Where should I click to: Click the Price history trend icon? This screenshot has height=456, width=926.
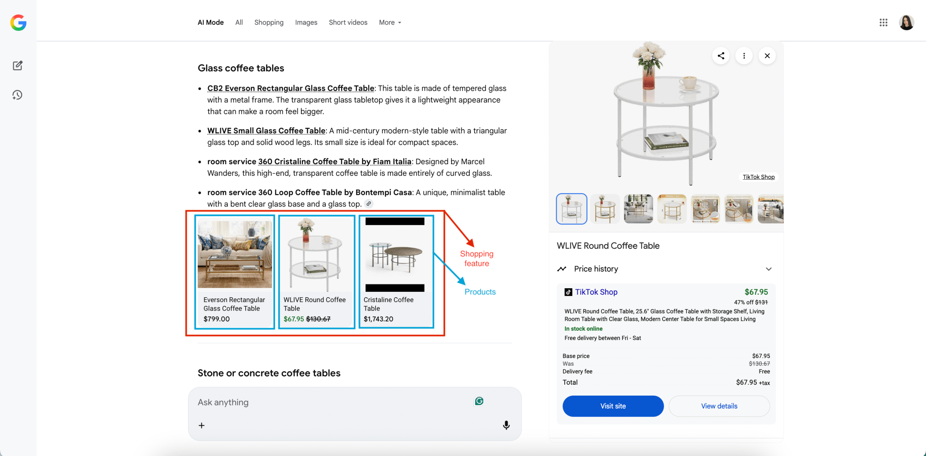point(562,269)
